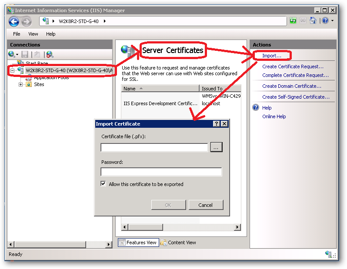Click right arrow of certificates list scrollbar
The image size is (347, 269).
click(x=237, y=227)
